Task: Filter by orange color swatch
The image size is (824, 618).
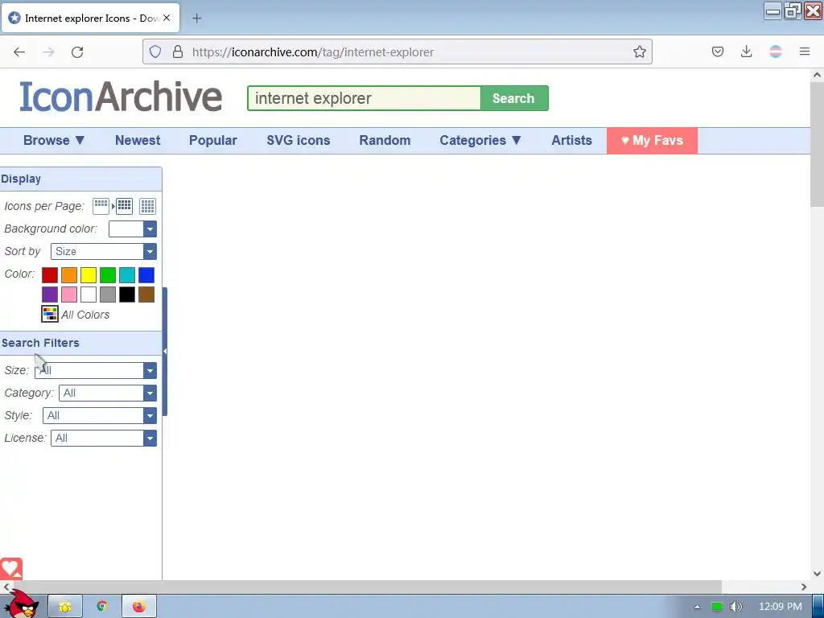Action: [x=69, y=275]
